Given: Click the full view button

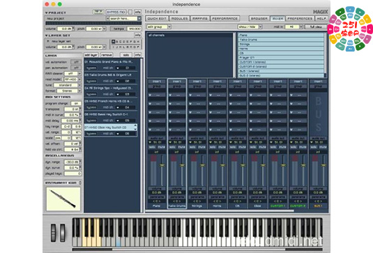Looking at the screenshot, I should [316, 27].
